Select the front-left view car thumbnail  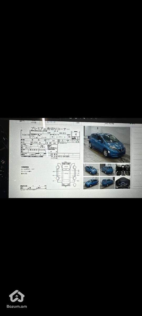pos(91,170)
